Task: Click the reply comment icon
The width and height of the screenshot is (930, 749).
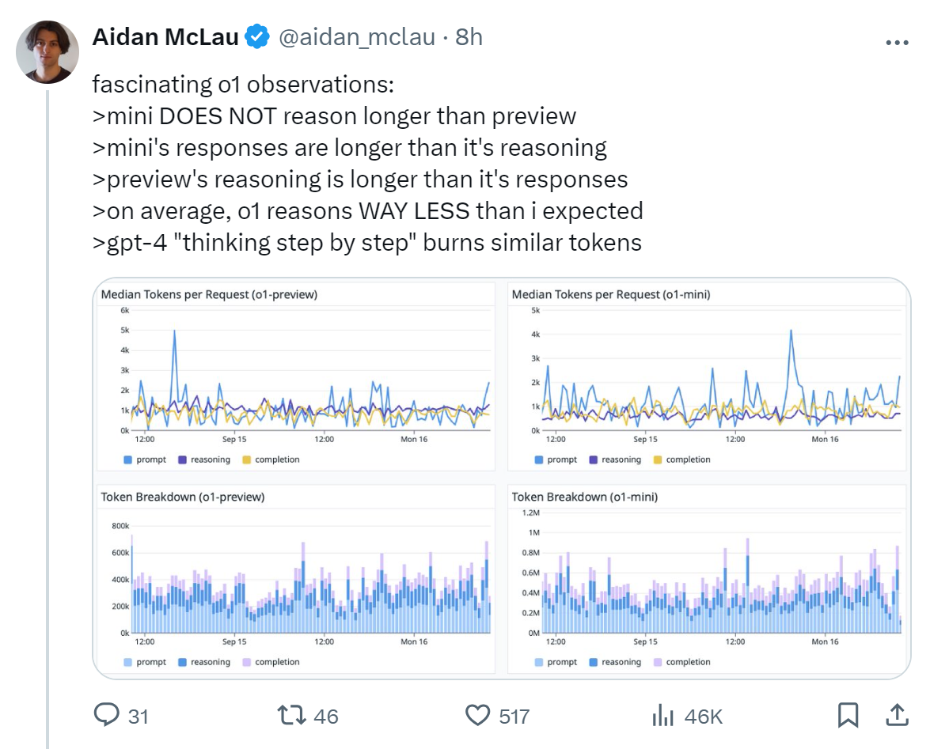Action: coord(106,716)
